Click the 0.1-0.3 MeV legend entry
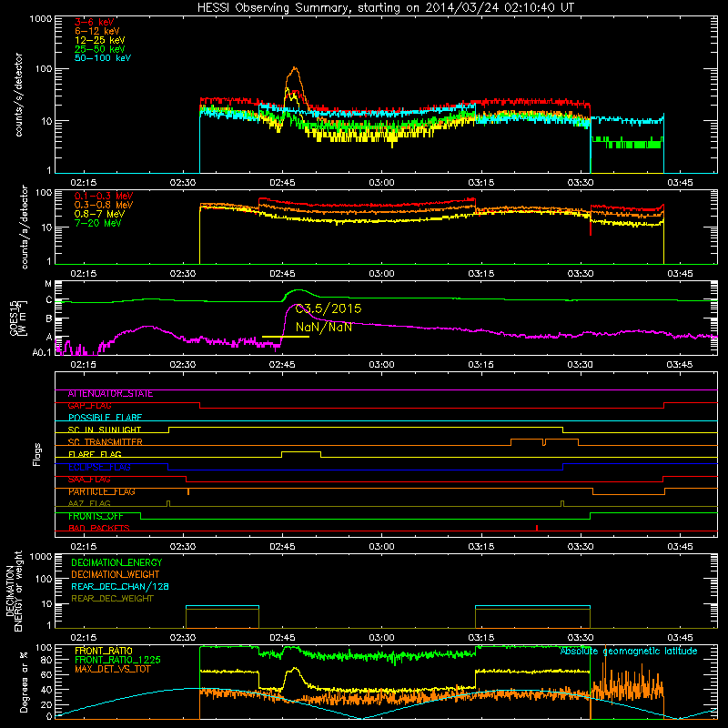Screen dimensions: 728x728 pyautogui.click(x=104, y=196)
